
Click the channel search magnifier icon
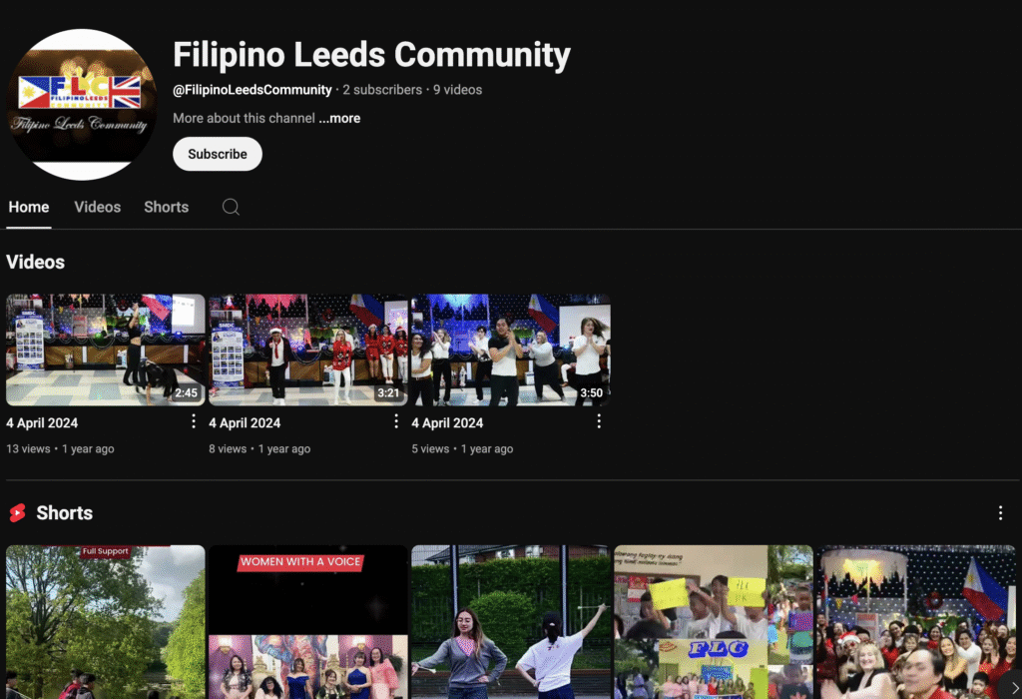coord(231,207)
